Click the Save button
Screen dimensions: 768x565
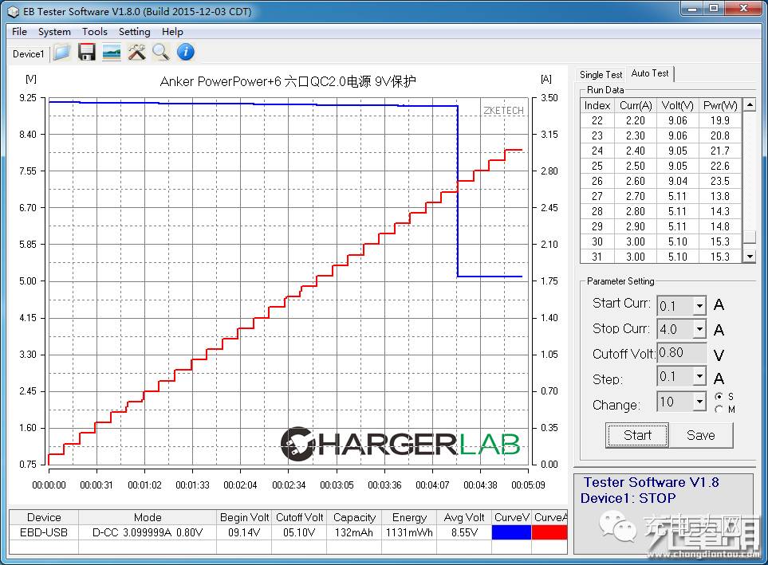click(x=701, y=435)
